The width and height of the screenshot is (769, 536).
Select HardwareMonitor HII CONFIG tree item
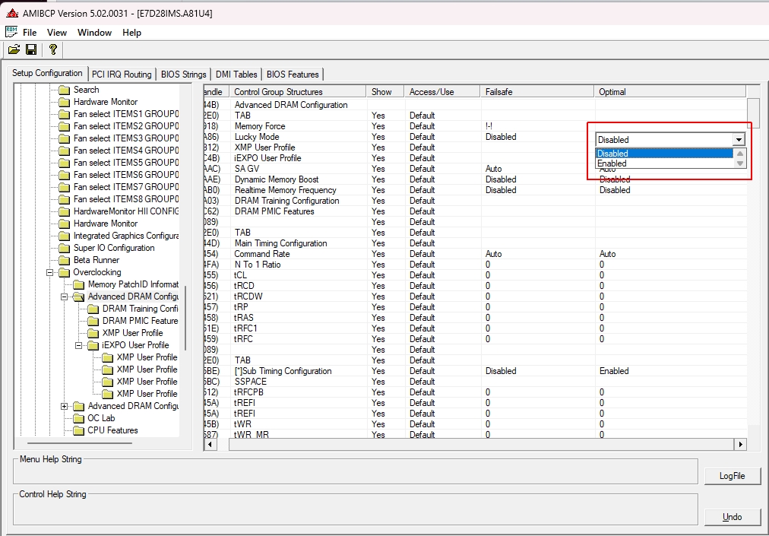(x=126, y=211)
